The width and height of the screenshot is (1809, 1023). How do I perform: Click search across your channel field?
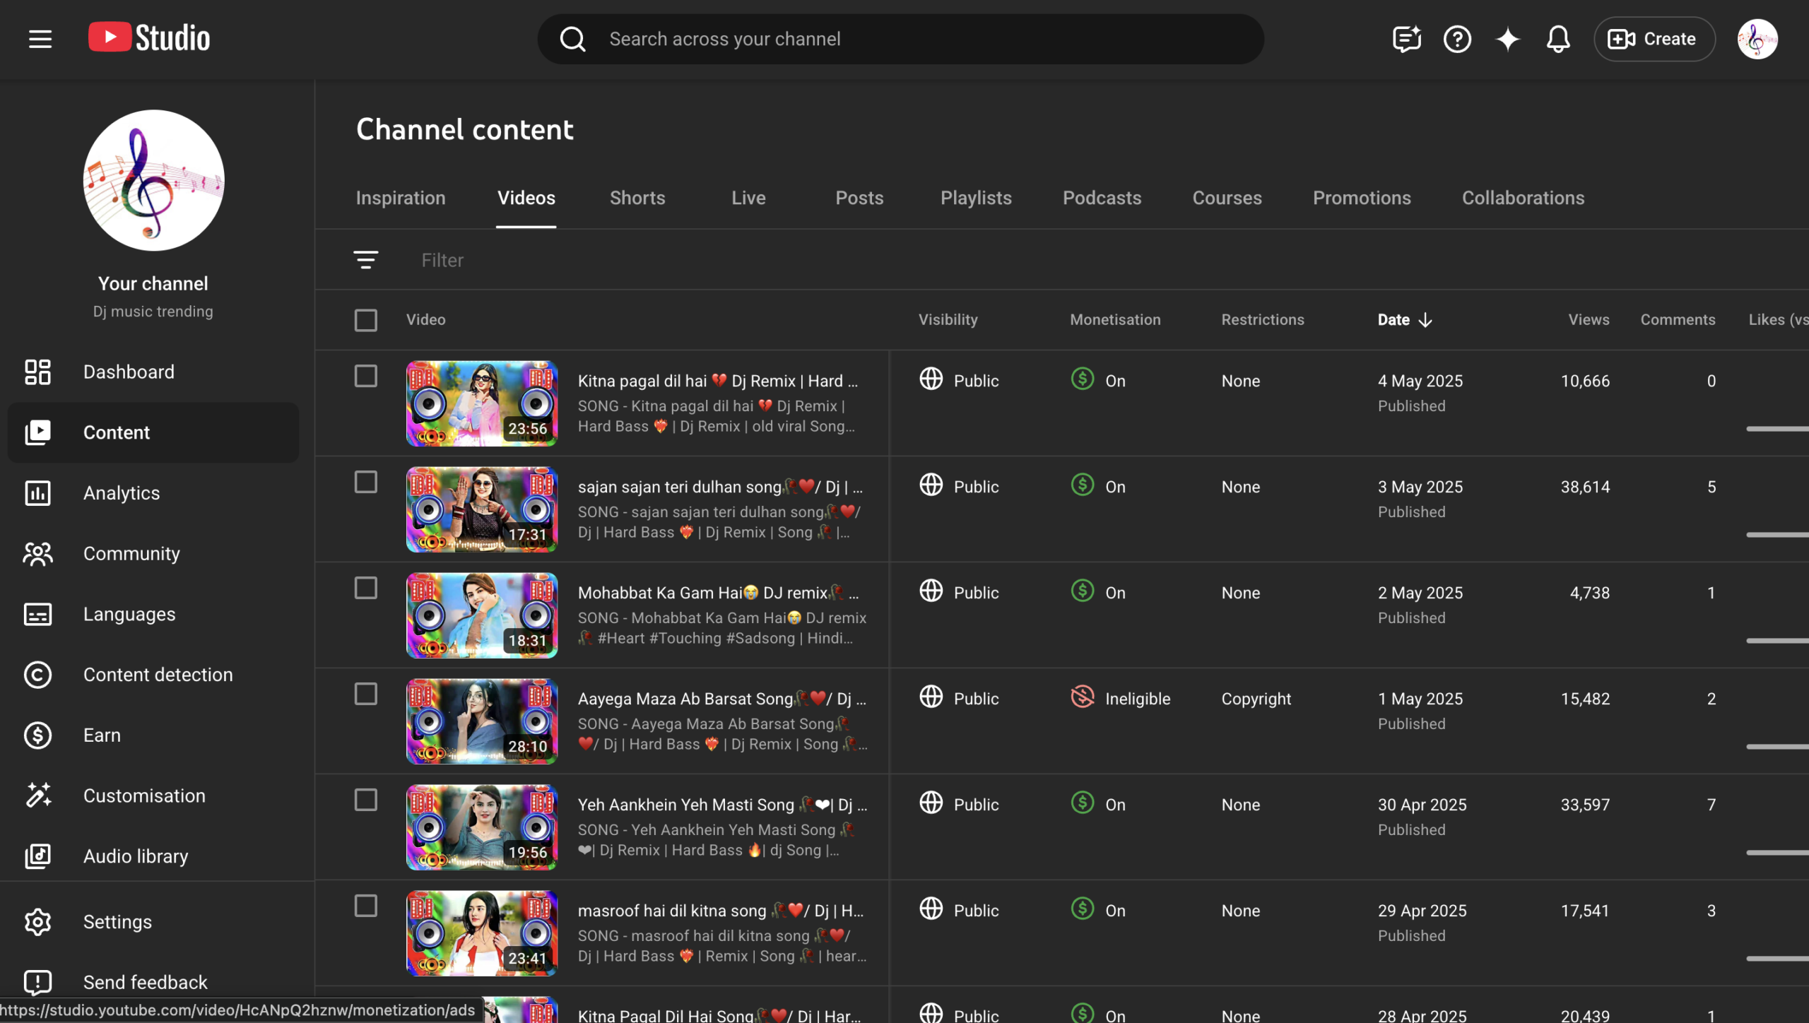[x=900, y=39]
